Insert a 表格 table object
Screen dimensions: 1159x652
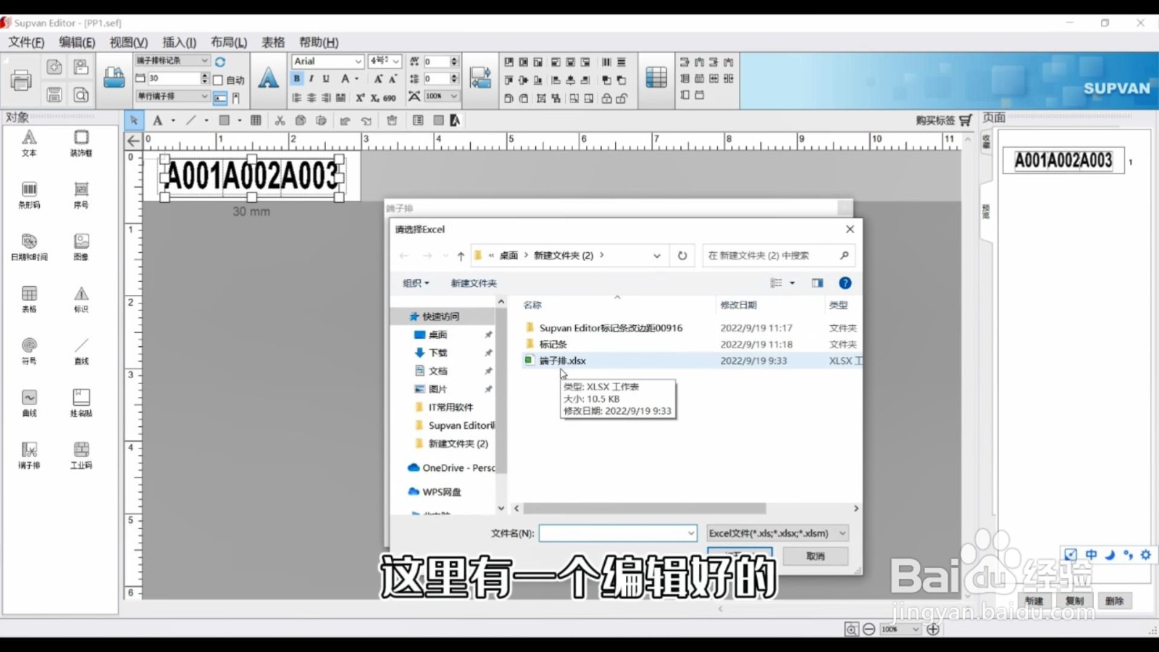(x=29, y=300)
